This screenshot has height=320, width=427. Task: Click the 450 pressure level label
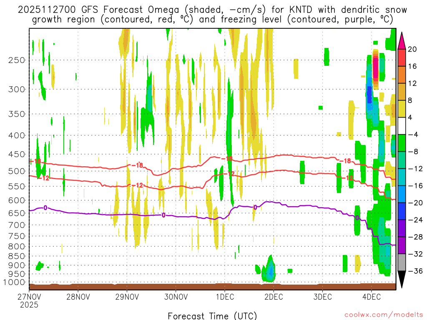[17, 154]
